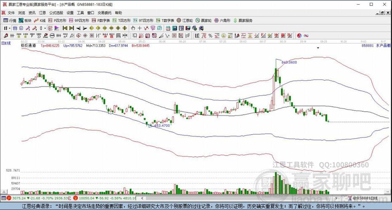Jump to first bar icon

[65, 28]
